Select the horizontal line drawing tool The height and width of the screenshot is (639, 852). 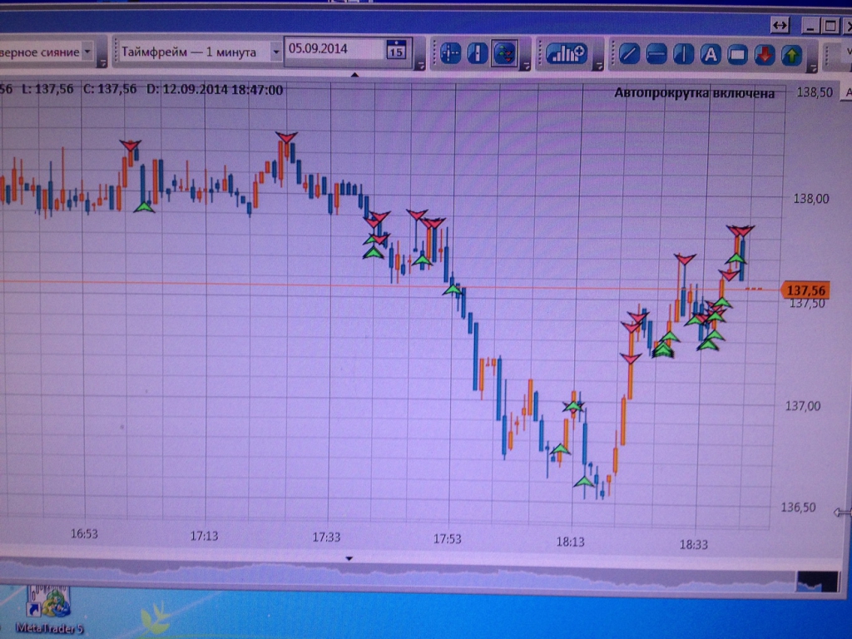656,55
